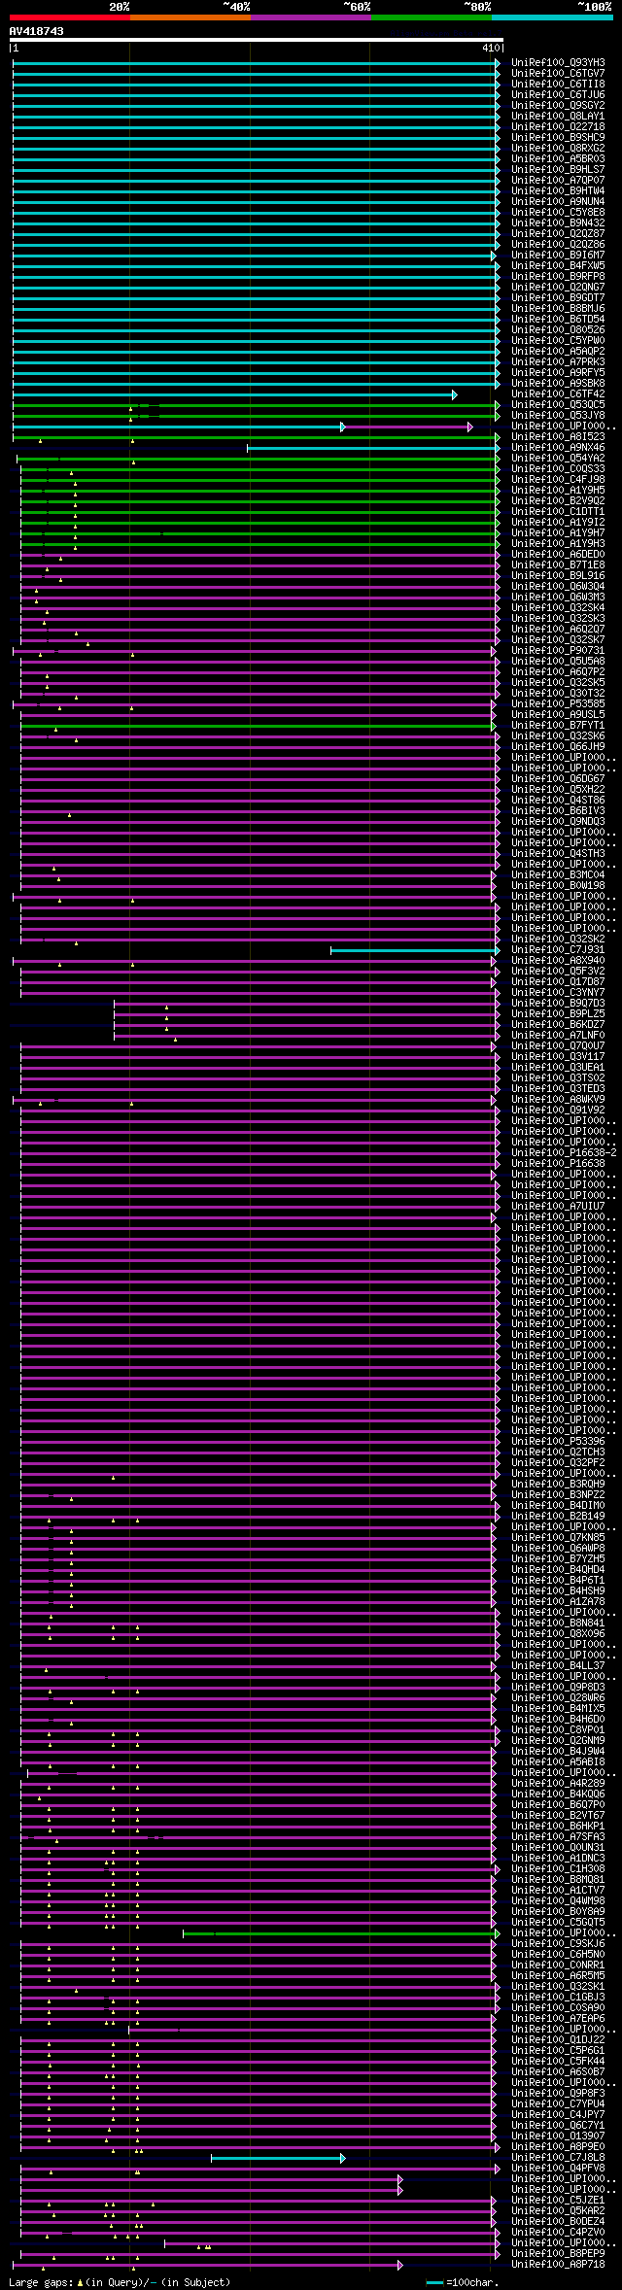Open hit UniRef100_P16638-2
The image size is (622, 2290).
pyautogui.click(x=564, y=1152)
